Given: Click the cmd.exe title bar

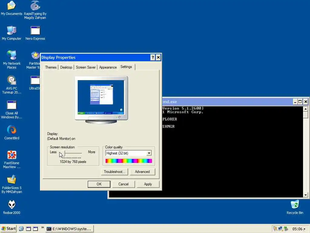Looking at the screenshot, I should [x=227, y=102].
